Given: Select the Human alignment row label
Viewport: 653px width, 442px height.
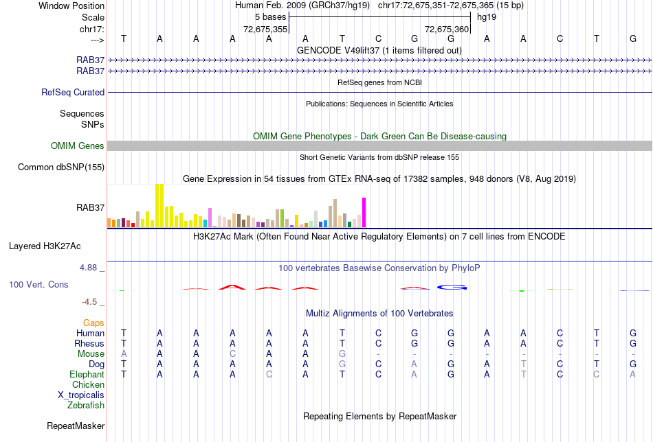Looking at the screenshot, I should pos(90,334).
